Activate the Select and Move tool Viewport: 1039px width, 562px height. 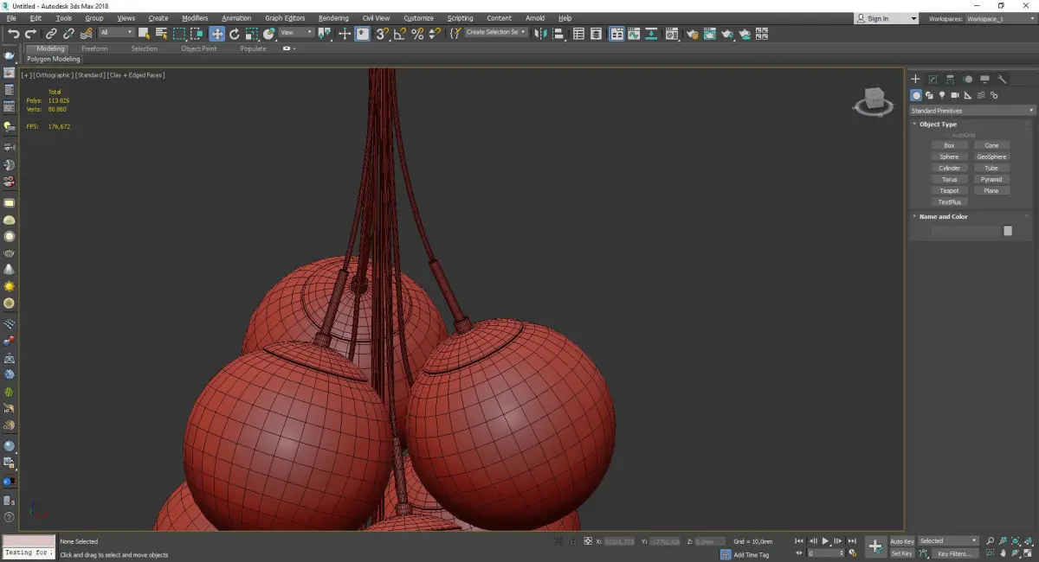click(216, 34)
